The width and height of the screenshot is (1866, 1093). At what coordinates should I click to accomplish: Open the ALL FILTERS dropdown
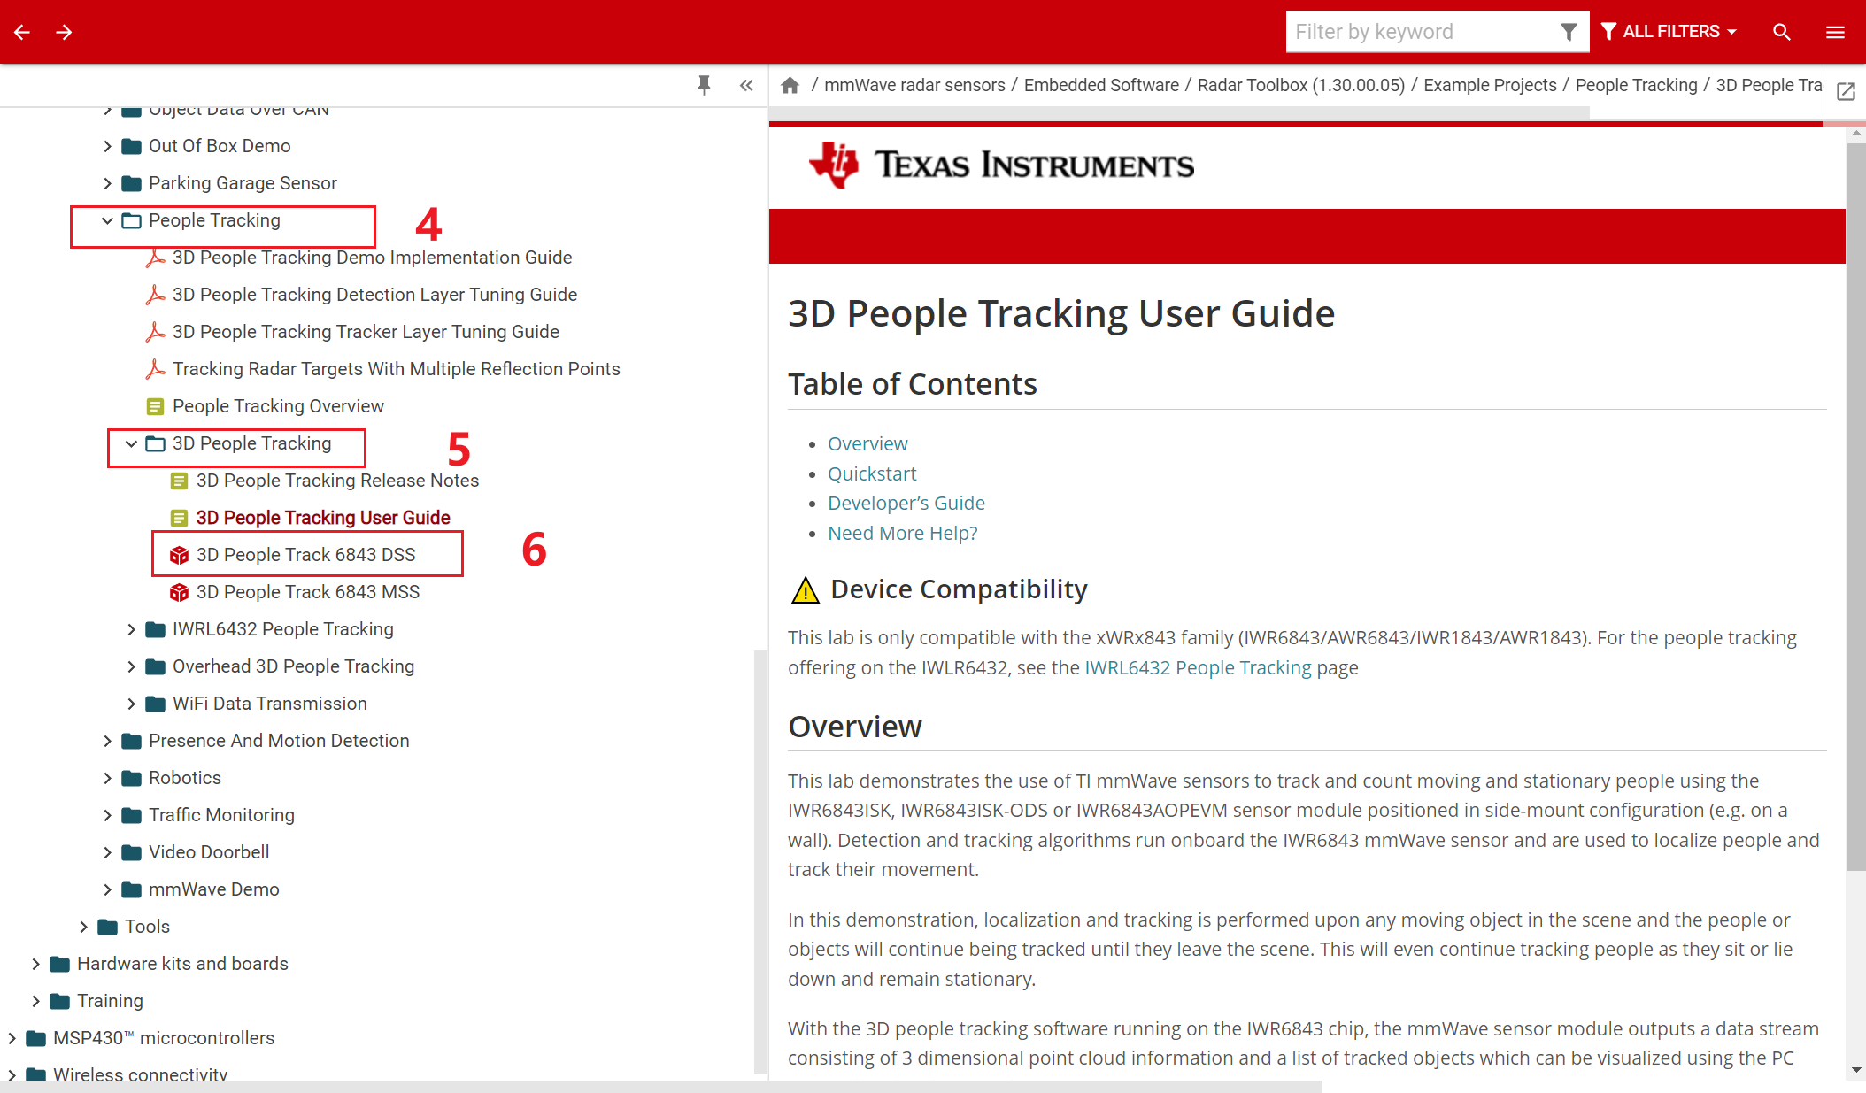tap(1669, 32)
